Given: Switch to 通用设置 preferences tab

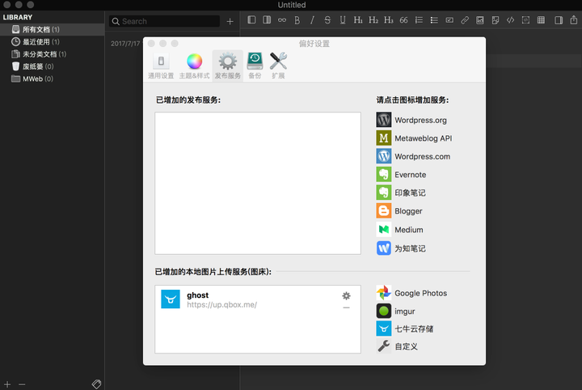Looking at the screenshot, I should (161, 66).
